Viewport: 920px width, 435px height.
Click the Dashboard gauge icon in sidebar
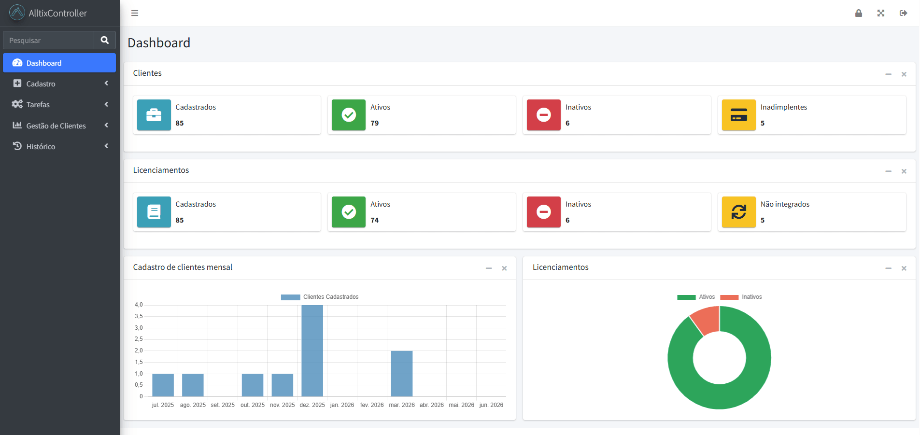coord(17,63)
